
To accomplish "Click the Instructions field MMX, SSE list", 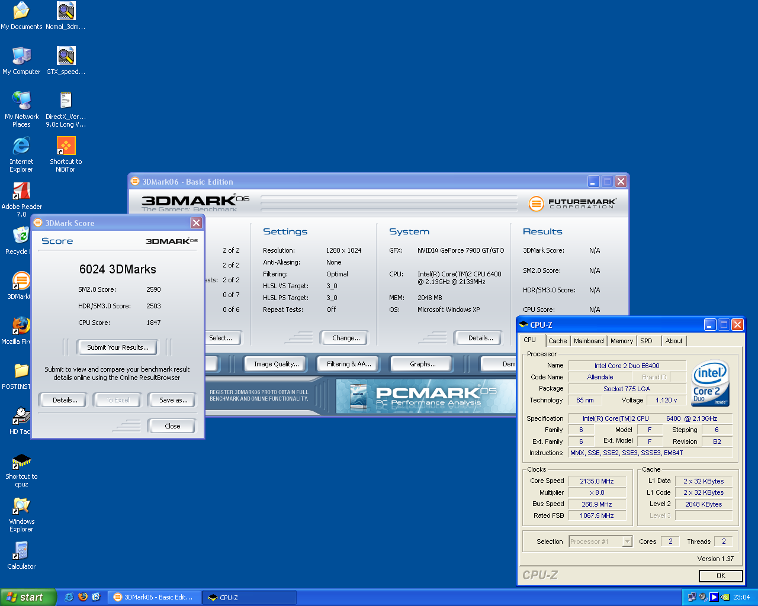I will [650, 453].
